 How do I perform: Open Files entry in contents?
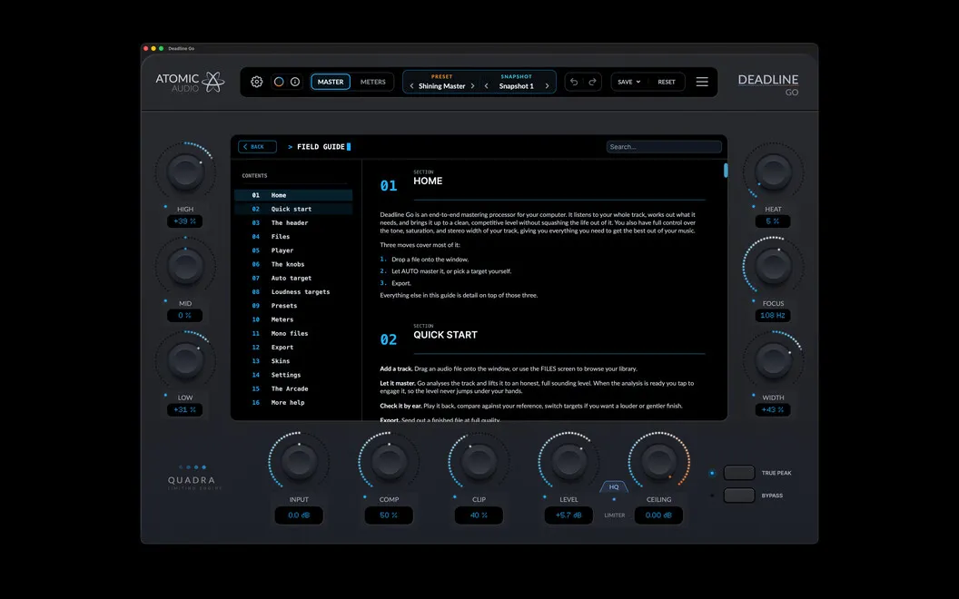coord(293,237)
